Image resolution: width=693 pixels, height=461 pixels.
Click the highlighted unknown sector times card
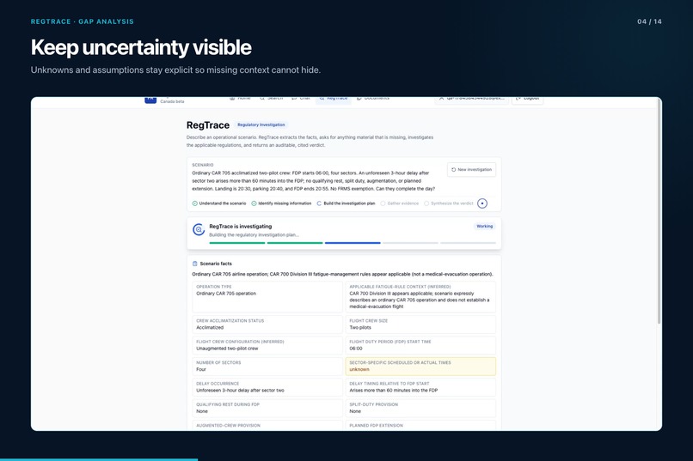pyautogui.click(x=420, y=367)
